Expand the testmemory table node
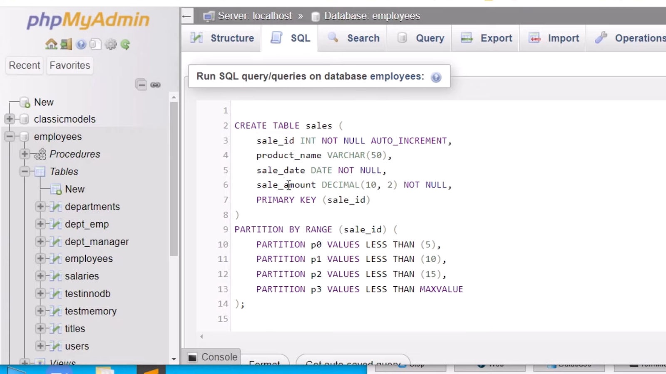This screenshot has width=666, height=374. point(40,311)
